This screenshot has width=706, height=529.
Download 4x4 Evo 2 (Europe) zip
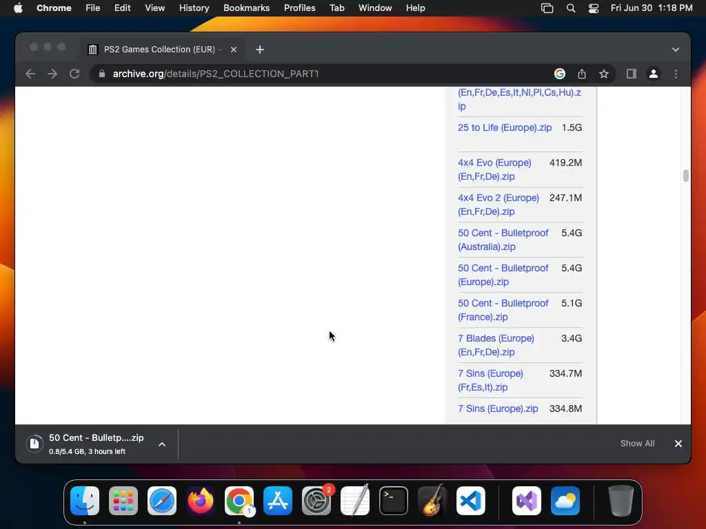point(498,205)
